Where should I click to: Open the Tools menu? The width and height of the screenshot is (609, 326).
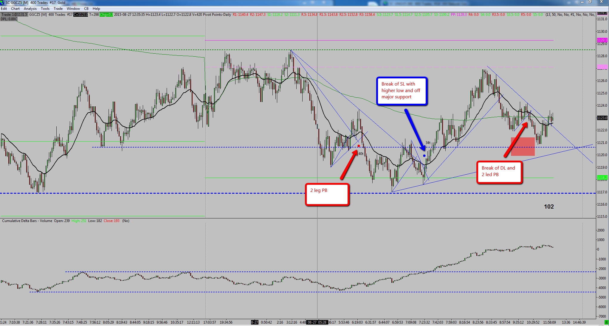click(x=45, y=9)
